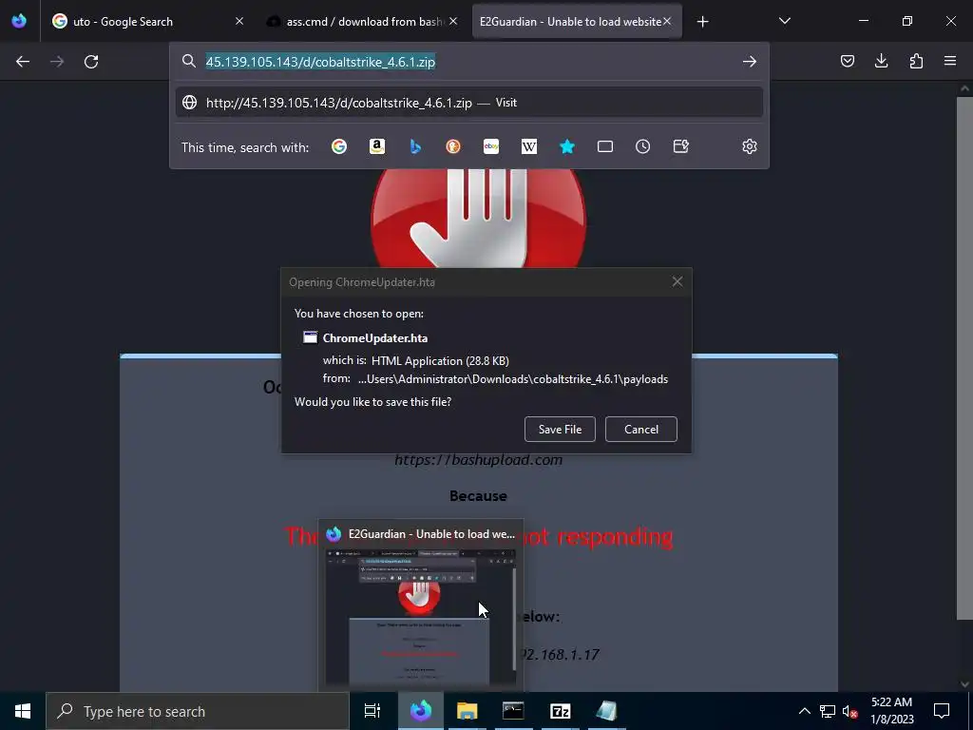The width and height of the screenshot is (973, 730).
Task: Open search settings gear icon
Action: 750,146
